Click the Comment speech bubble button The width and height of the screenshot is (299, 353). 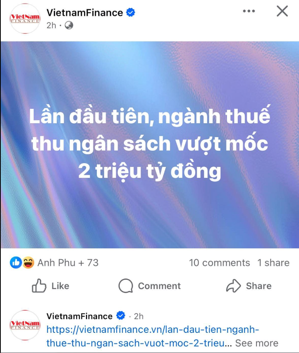(149, 286)
